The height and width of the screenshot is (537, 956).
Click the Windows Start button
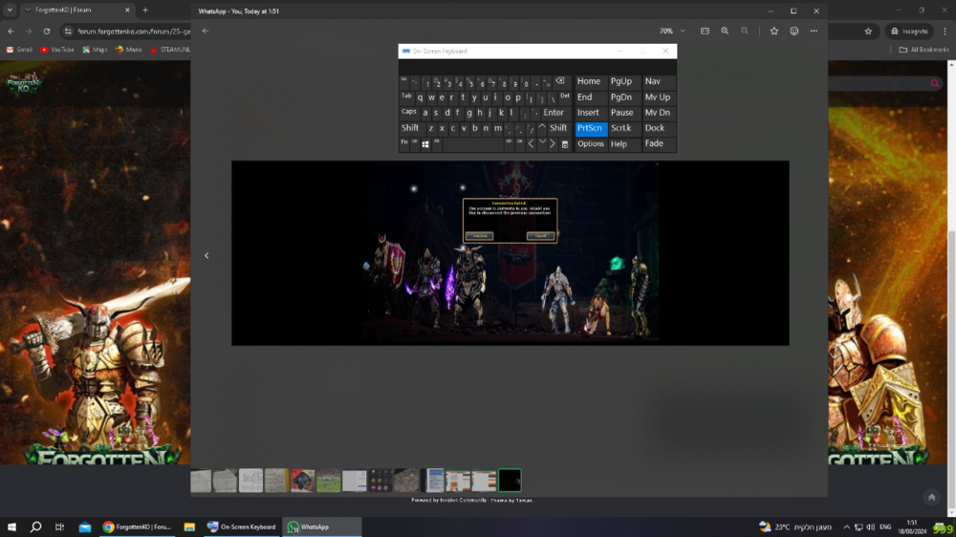(x=12, y=526)
